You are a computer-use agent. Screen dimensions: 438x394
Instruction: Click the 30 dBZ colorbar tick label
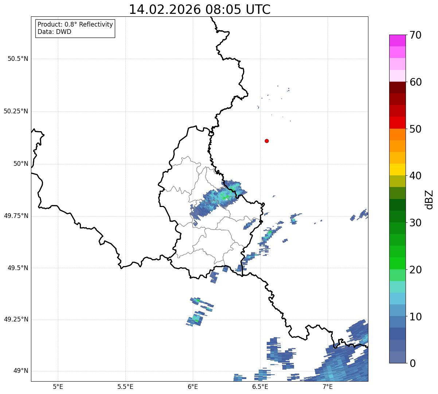(415, 223)
